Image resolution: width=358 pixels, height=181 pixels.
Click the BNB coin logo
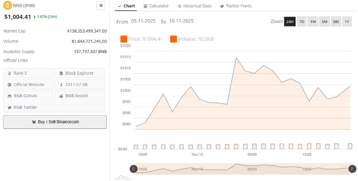(x=7, y=6)
